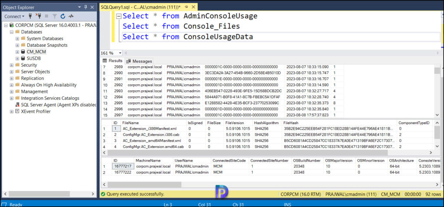Select the Server Objects tree item

(36, 72)
